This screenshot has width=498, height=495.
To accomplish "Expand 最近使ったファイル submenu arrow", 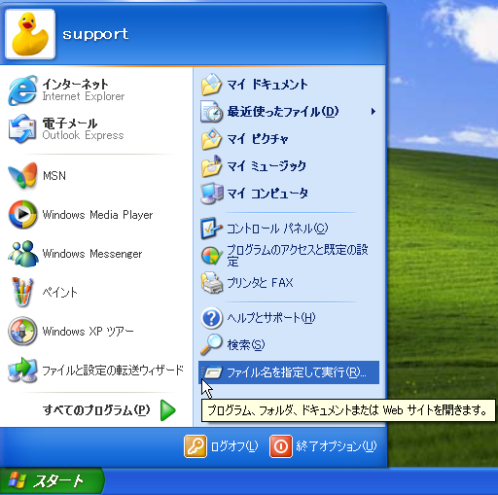I will pos(373,112).
